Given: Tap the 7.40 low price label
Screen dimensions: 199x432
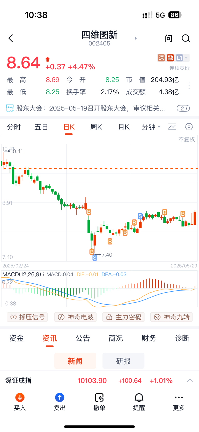Looking at the screenshot, I should click(107, 255).
